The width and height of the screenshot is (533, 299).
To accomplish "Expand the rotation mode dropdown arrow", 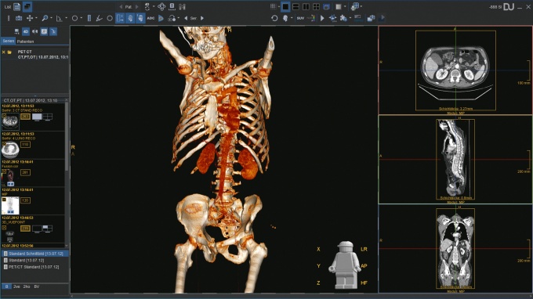I will tap(179, 18).
